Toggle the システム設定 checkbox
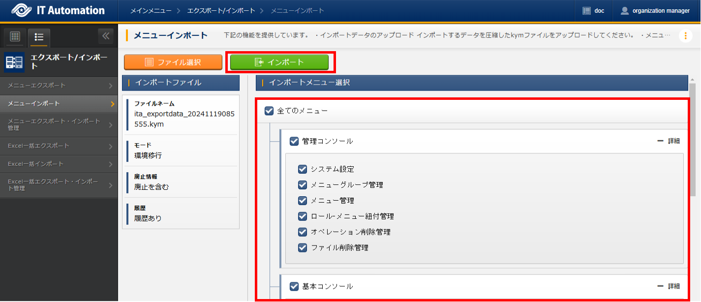This screenshot has width=701, height=302. (x=303, y=169)
